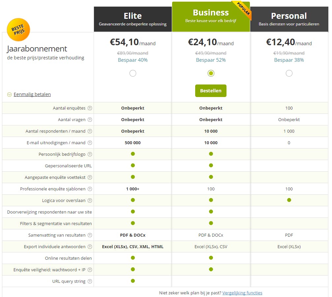Click the Personal plan header tab

(289, 19)
